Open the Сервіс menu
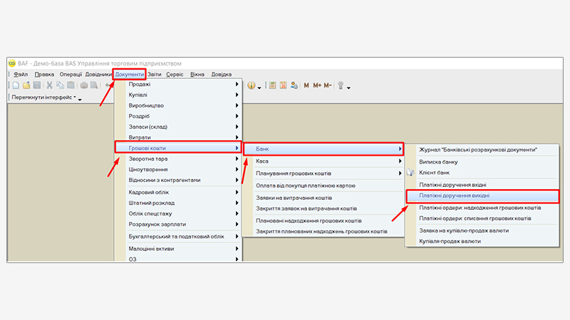Image resolution: width=570 pixels, height=320 pixels. click(x=175, y=74)
